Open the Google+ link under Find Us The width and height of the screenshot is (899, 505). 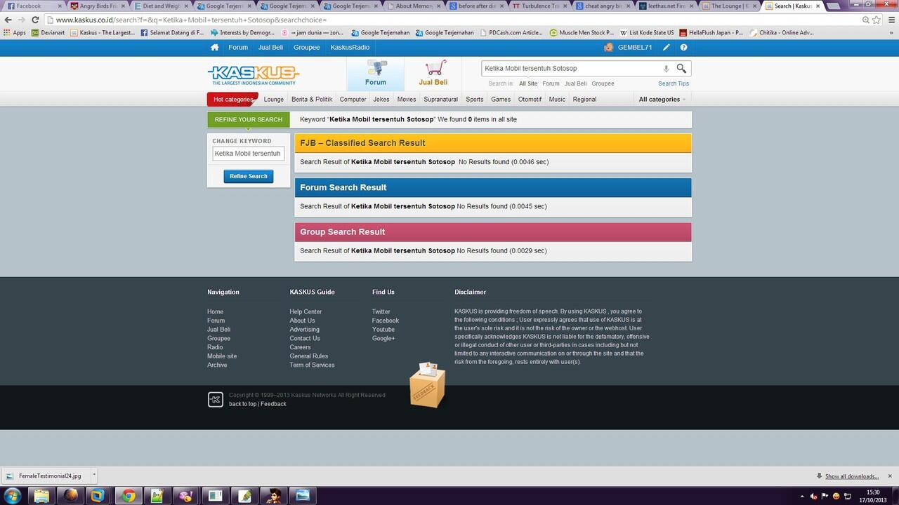point(383,338)
